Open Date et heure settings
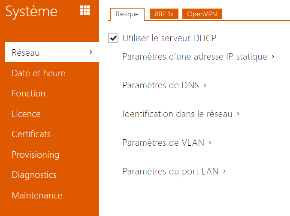This screenshot has width=290, height=216. 39,73
